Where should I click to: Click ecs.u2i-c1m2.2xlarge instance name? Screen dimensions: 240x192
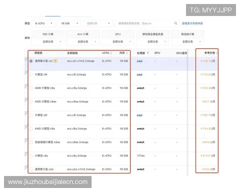coord(81,61)
